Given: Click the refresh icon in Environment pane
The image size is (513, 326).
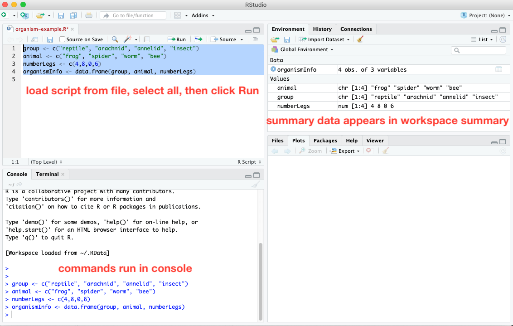Looking at the screenshot, I should (x=502, y=39).
